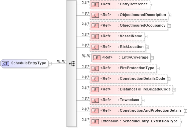
Task: Click the E icon of ConstructionAndProtectionDetails
Action: [95, 111]
